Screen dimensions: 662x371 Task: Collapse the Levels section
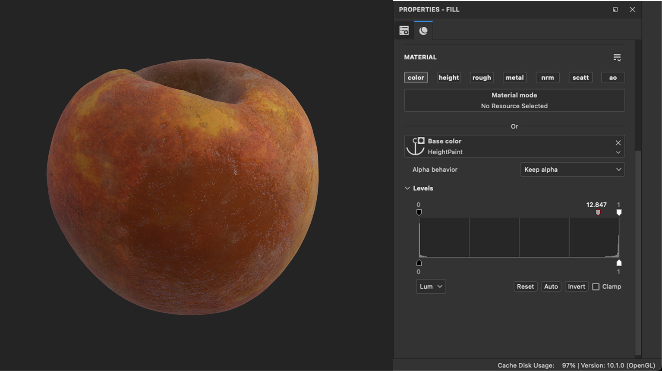pos(407,189)
